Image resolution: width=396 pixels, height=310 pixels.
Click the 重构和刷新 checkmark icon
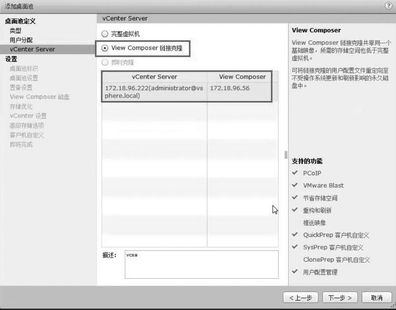point(295,209)
